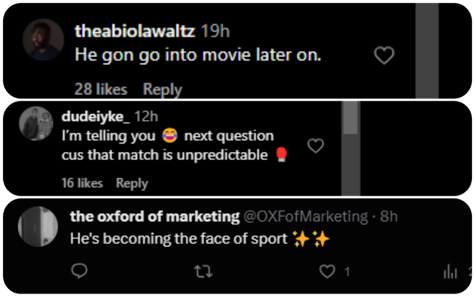Open reply bubble on the oxford of marketing post

coord(79,271)
